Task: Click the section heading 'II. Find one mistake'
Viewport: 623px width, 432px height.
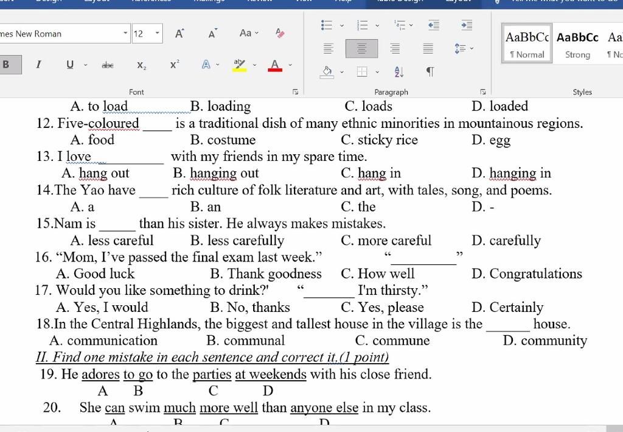Action: pyautogui.click(x=212, y=357)
